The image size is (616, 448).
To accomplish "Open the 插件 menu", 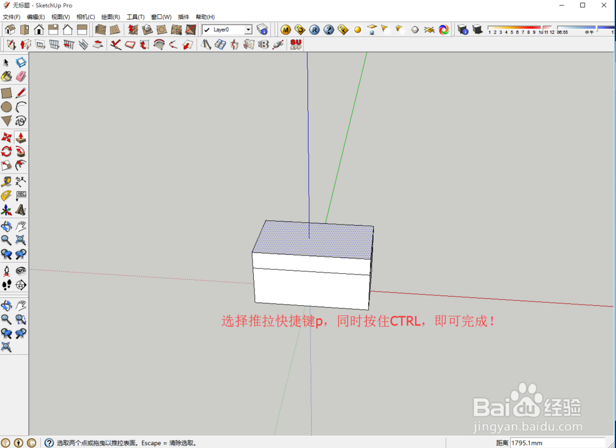I will click(x=184, y=17).
